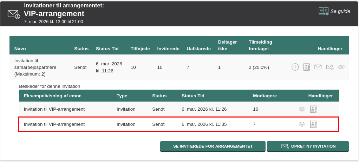Click the Opret ny invitation button
Screen dimensions: 359x162
(x=308, y=146)
